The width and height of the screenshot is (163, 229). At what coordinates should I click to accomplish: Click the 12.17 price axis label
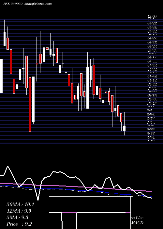[x=152, y=57]
